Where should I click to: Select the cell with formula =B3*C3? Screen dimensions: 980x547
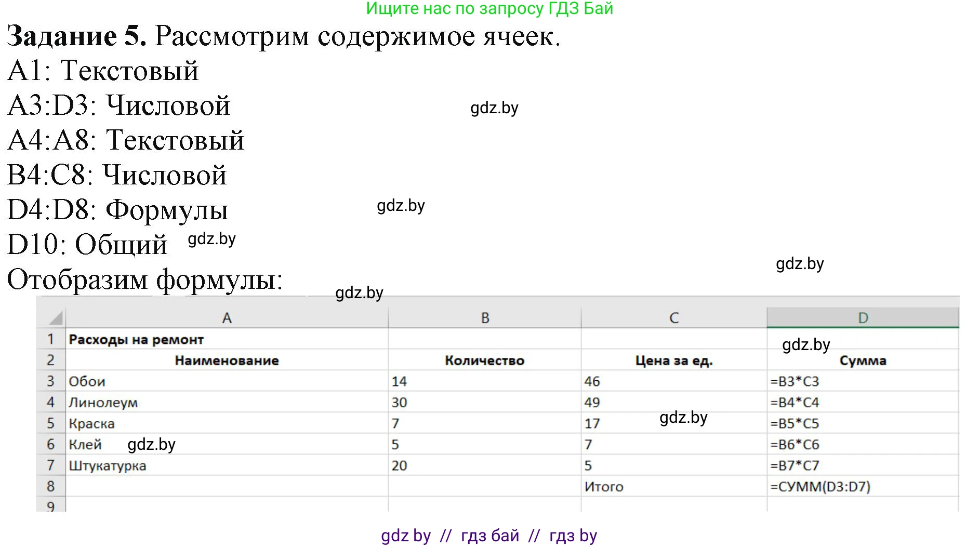pos(794,381)
